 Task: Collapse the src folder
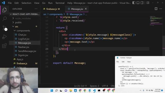tap(25, 27)
